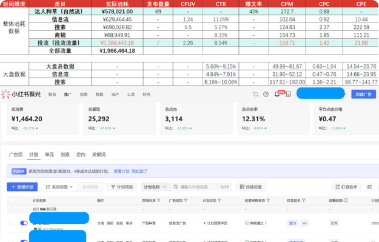This screenshot has height=242, width=379.
Task: Switch to the 关键词 tab
Action: click(99, 155)
